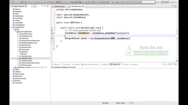Click 'Writable' in the status bar

click(105, 103)
